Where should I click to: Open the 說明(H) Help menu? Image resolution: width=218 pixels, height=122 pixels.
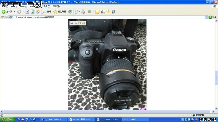[x=56, y=6]
